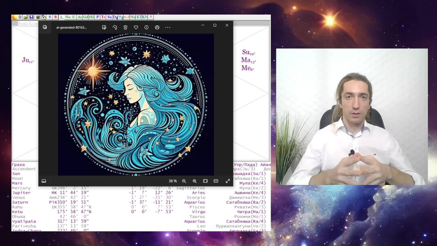Viewport: 437px width, 246px height.
Task: Zoom in on the image in Photos
Action: 195,181
